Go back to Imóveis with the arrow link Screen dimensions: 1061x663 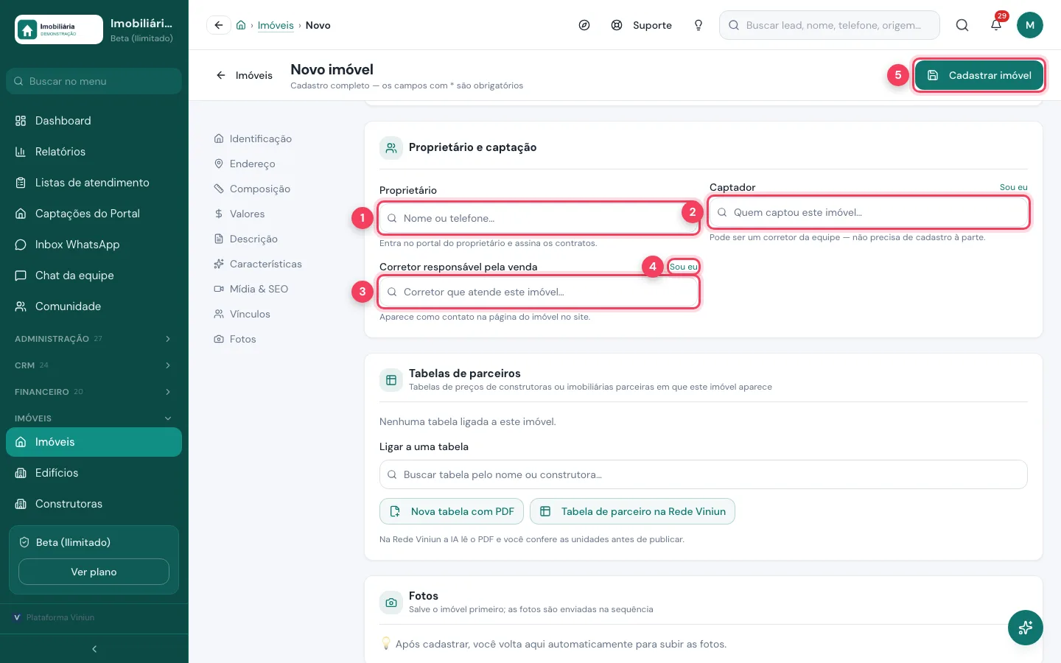[244, 75]
